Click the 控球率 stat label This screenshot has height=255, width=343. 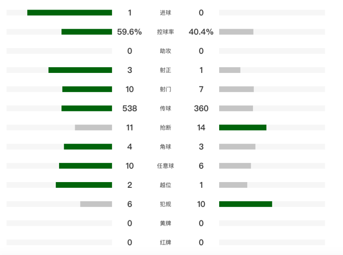point(165,32)
